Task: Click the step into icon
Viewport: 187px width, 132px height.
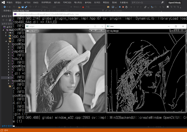Action: coord(134,7)
